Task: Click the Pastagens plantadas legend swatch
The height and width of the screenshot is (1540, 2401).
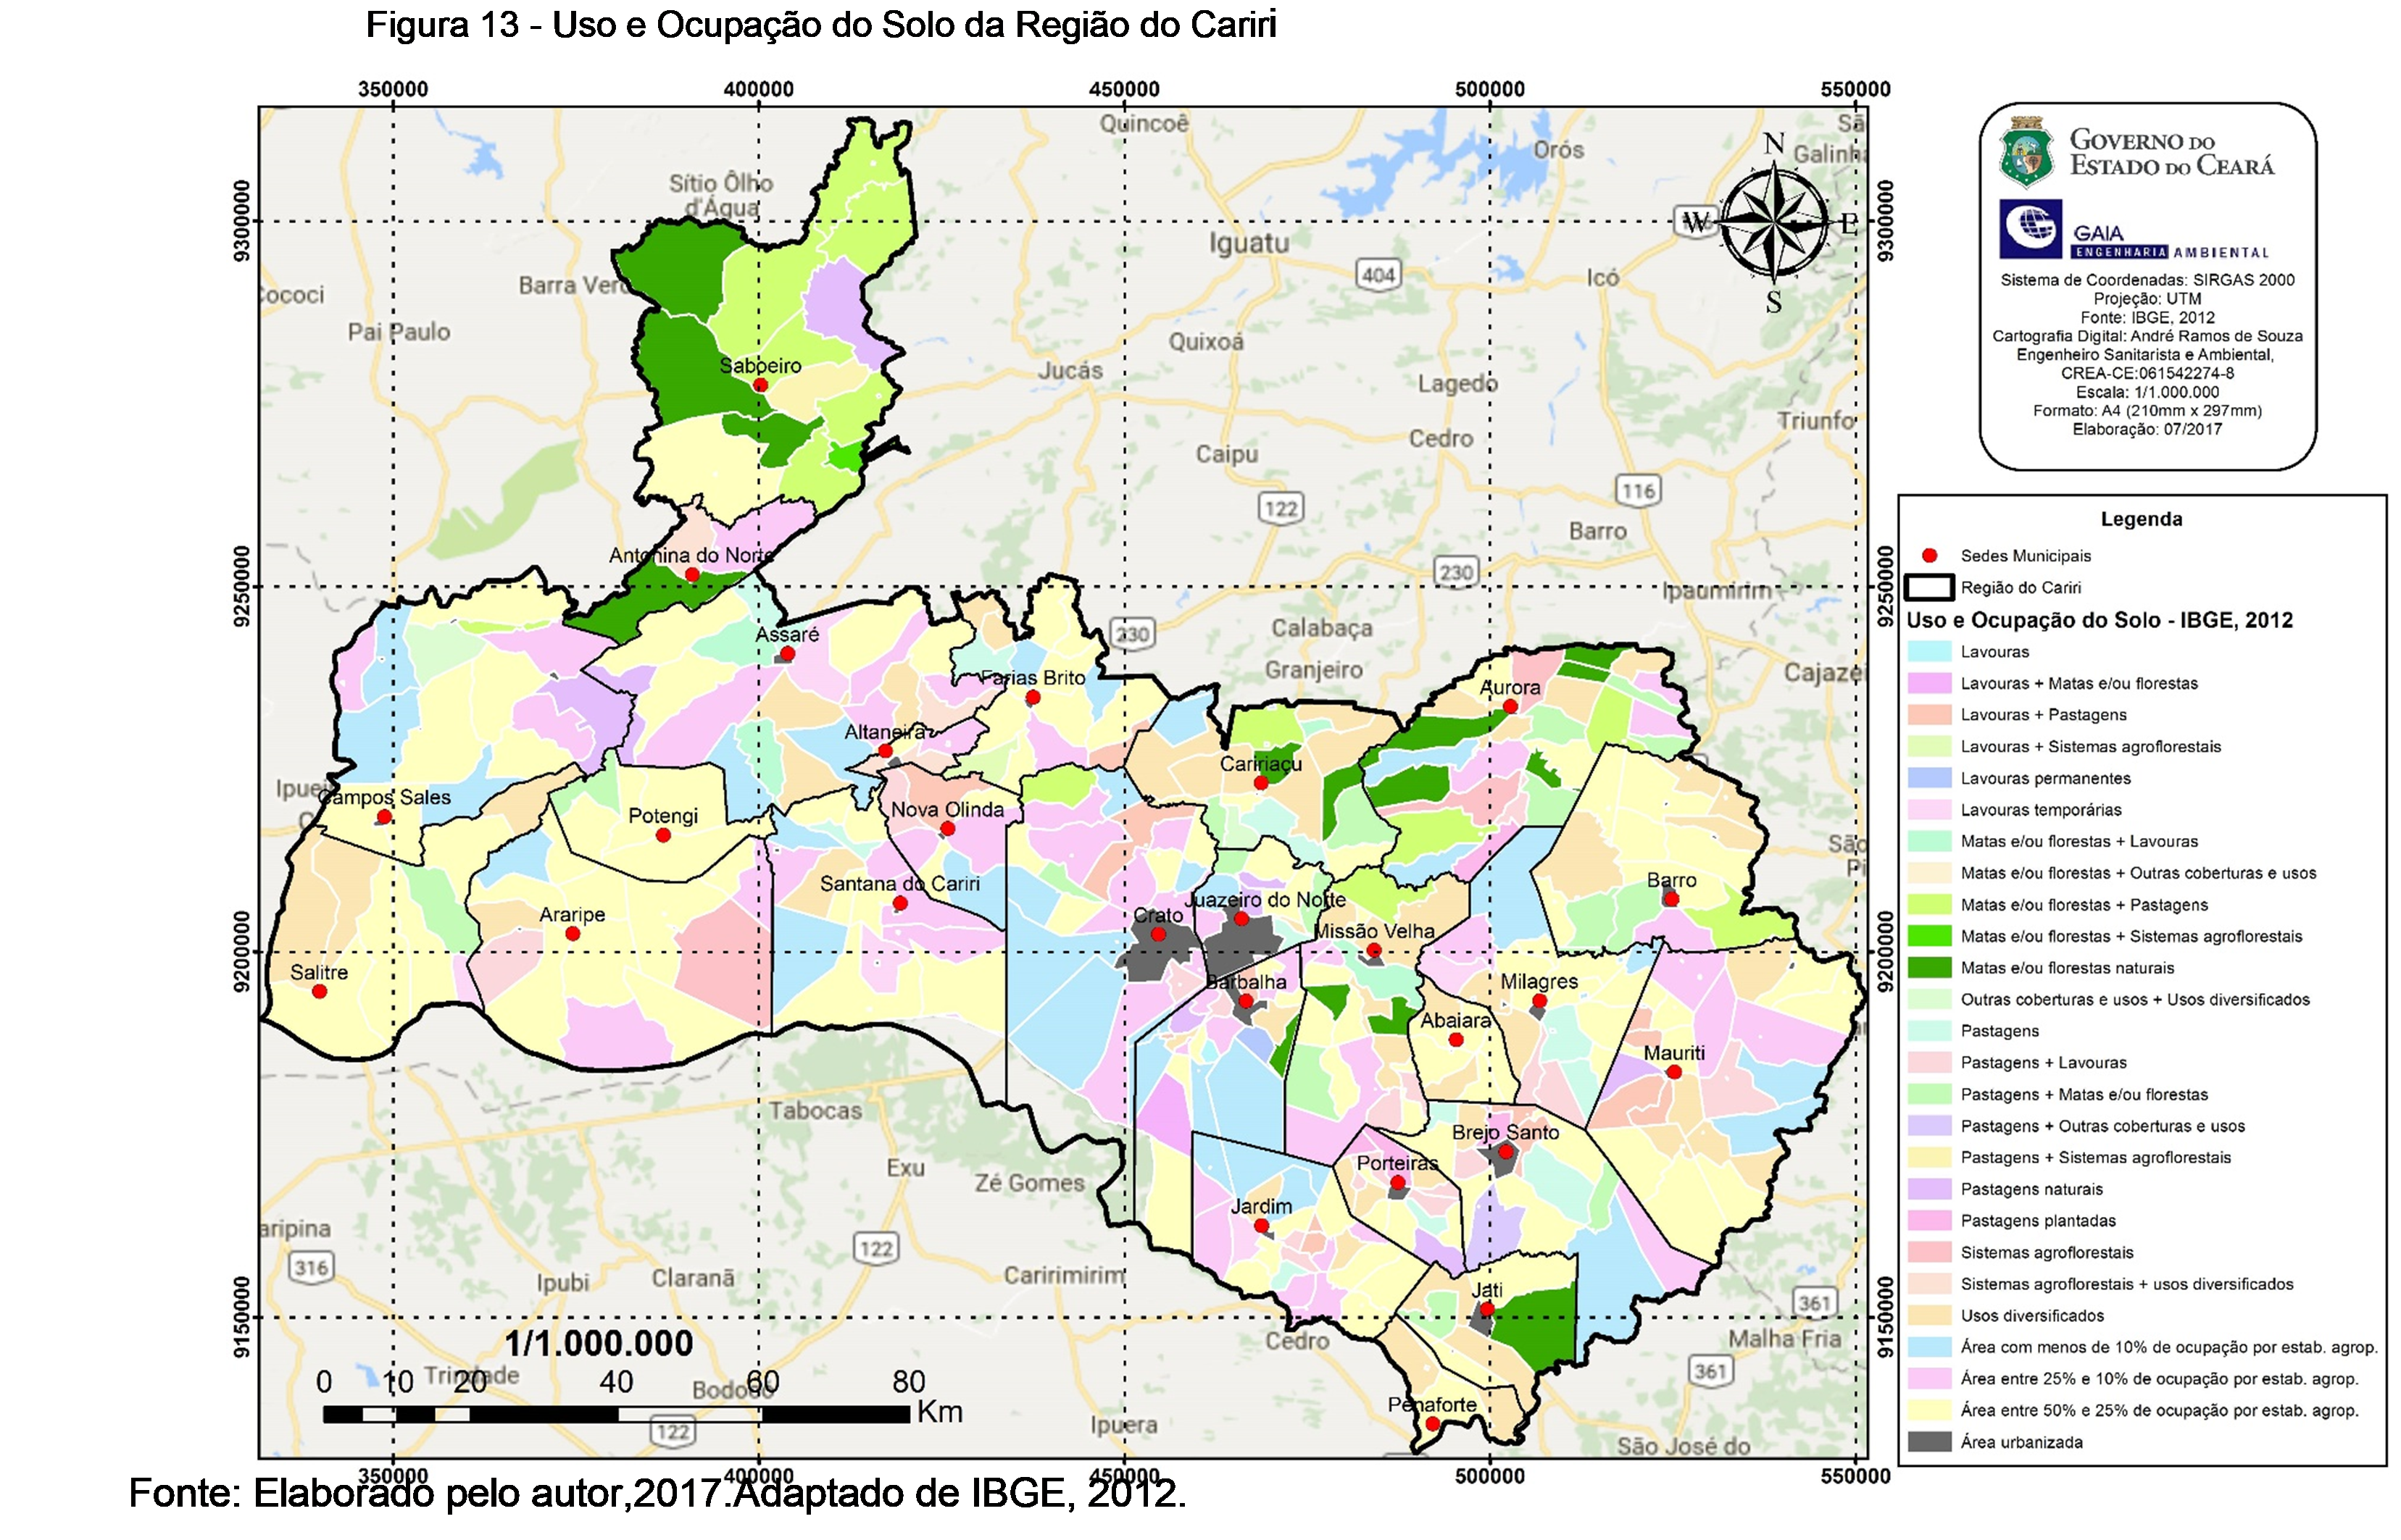Action: coord(1930,1220)
